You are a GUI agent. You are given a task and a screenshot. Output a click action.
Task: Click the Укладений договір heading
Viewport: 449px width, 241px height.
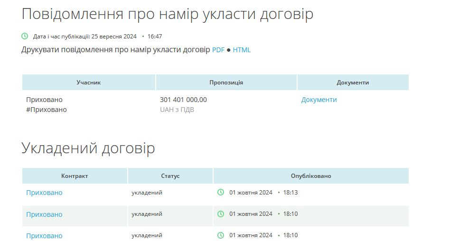[x=88, y=148]
